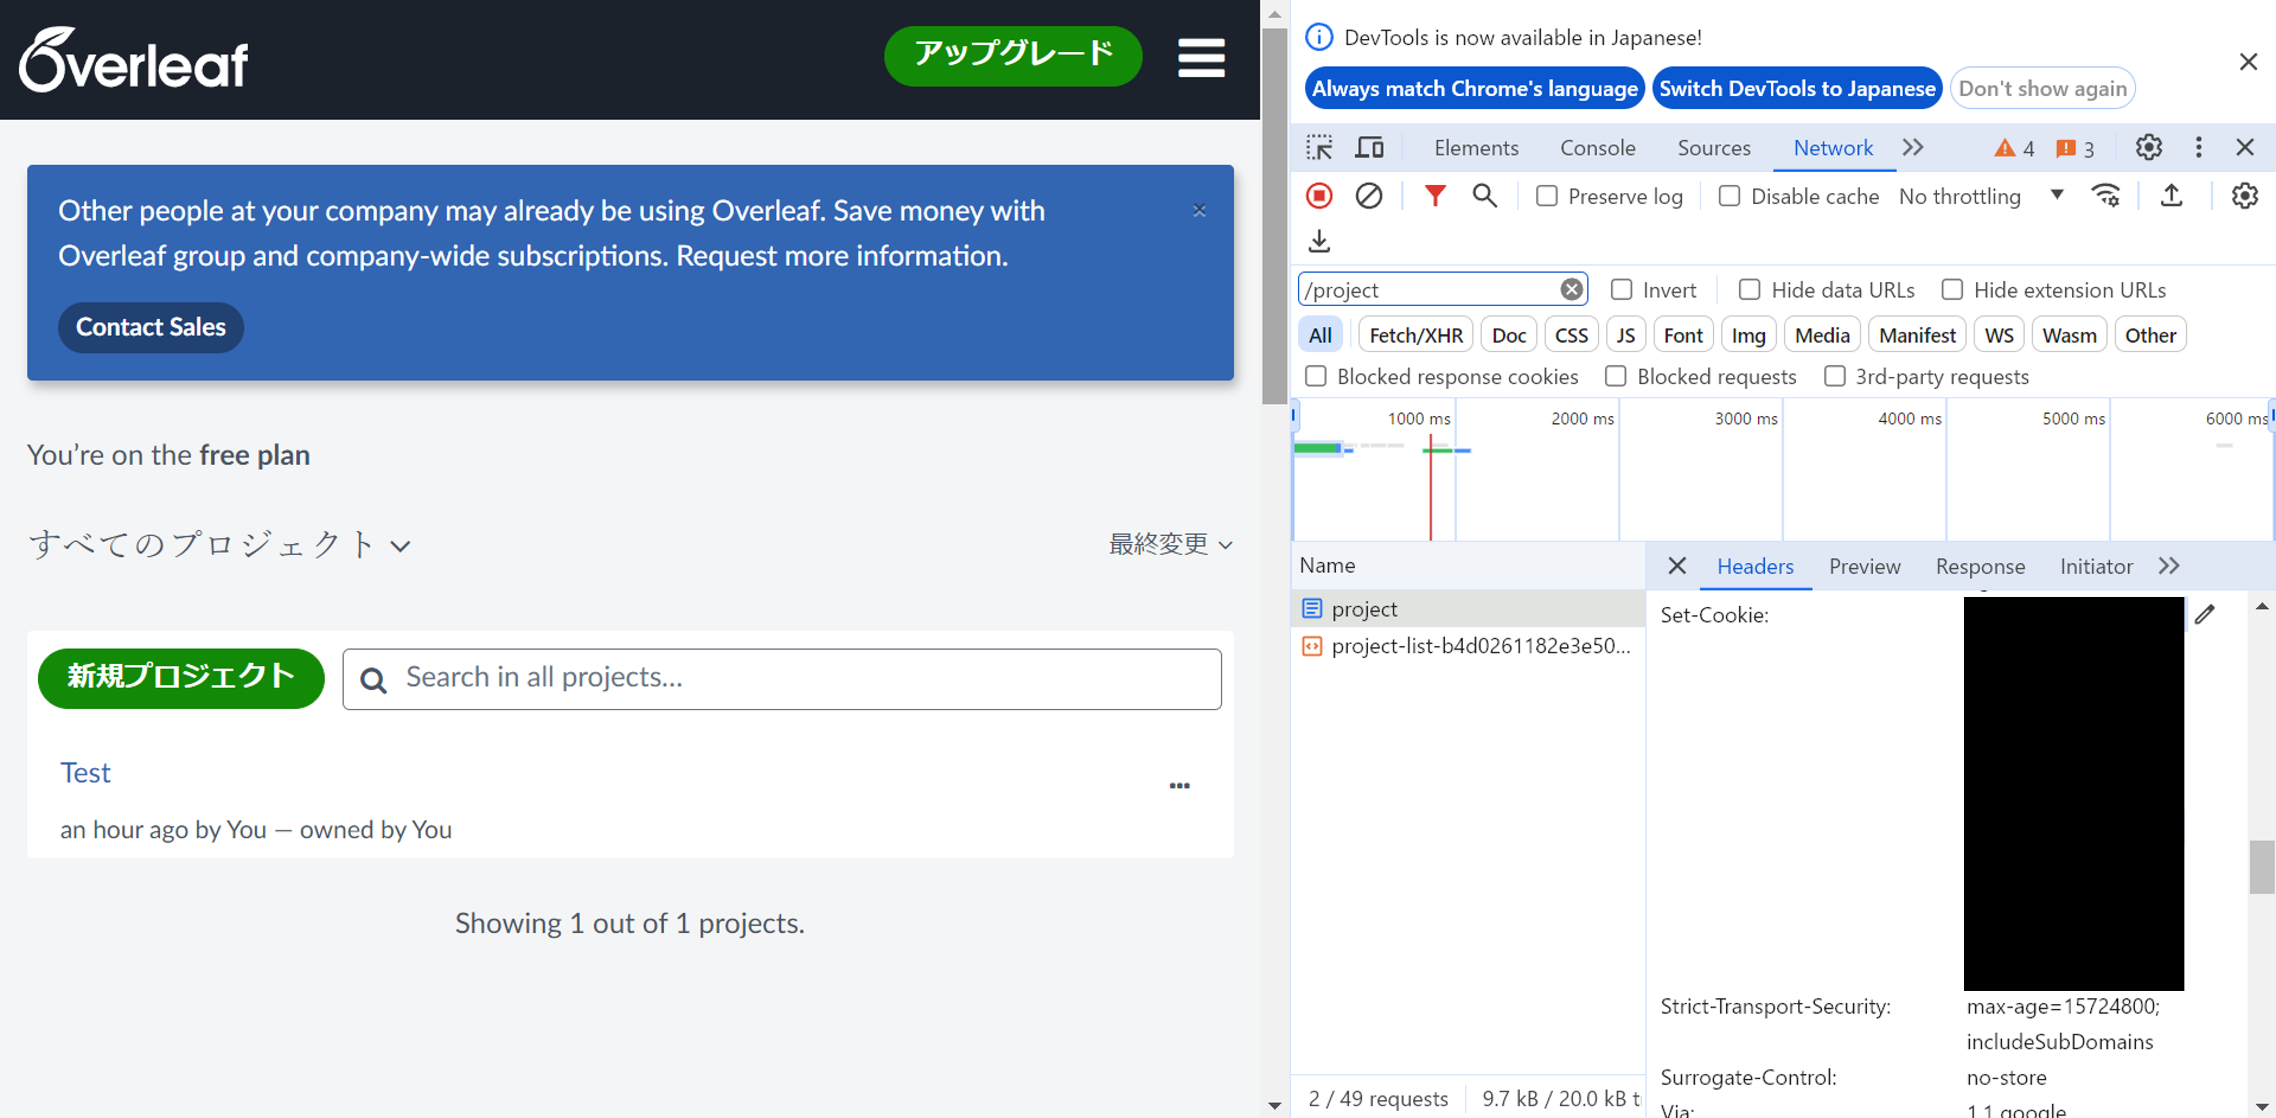Enable Preserve log checkbox
The image size is (2276, 1118).
[x=1546, y=196]
